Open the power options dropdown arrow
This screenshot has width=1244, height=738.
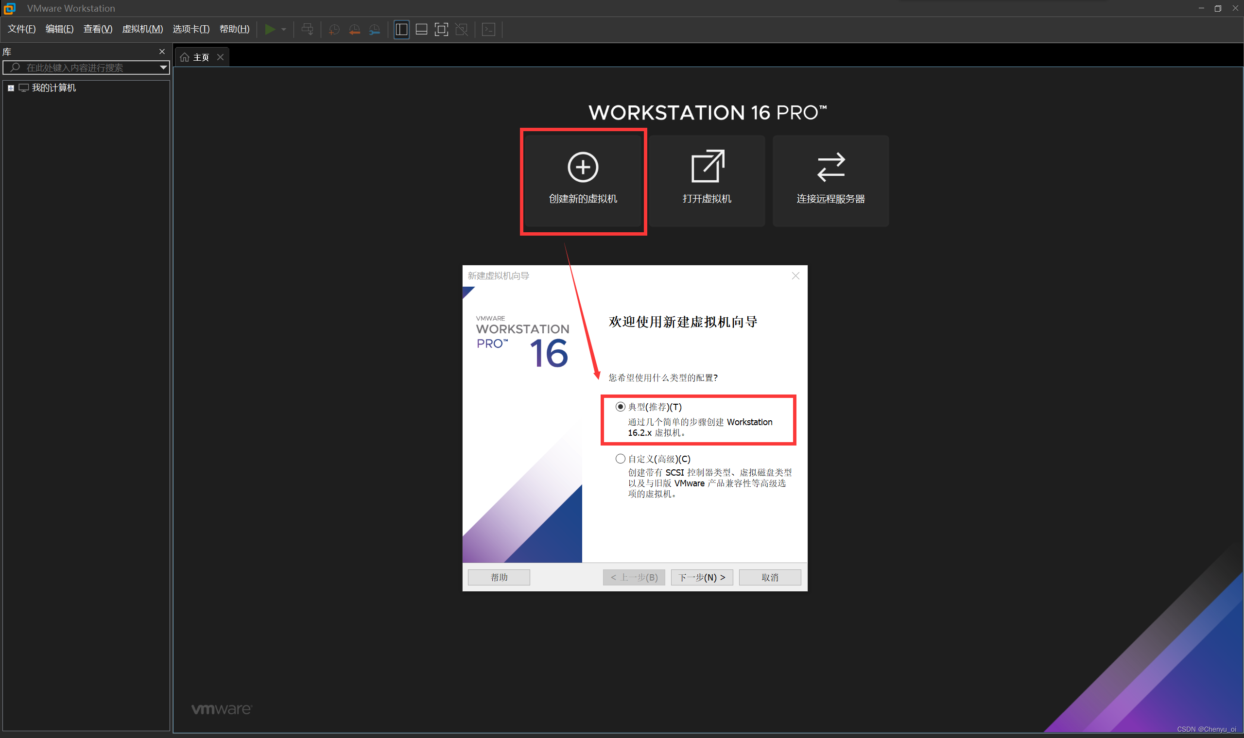coord(284,29)
